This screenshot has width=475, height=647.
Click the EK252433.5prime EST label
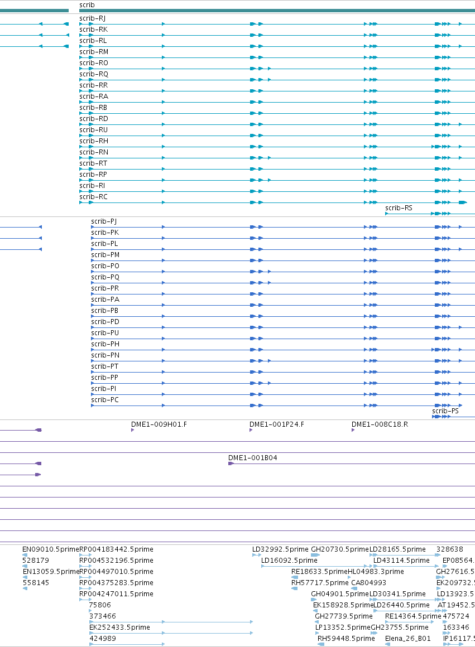click(x=119, y=627)
